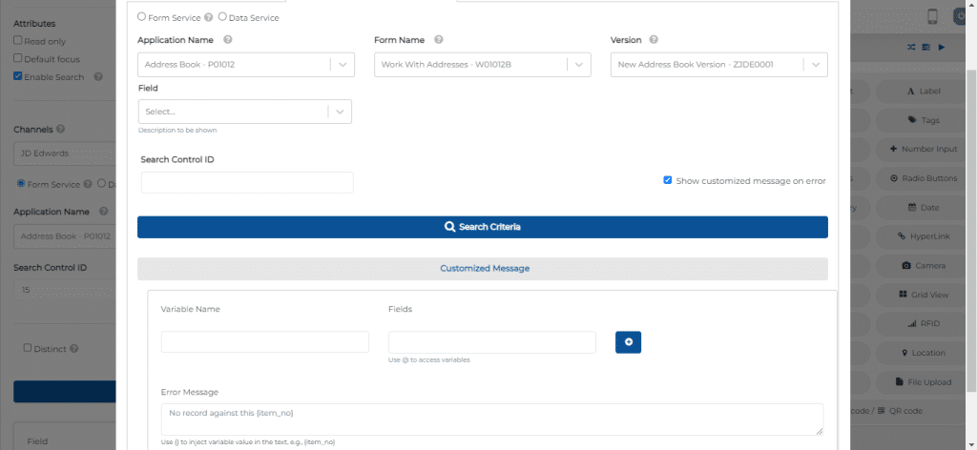Click the sliders settings icon in background toolbar
The height and width of the screenshot is (450, 977).
pos(926,48)
